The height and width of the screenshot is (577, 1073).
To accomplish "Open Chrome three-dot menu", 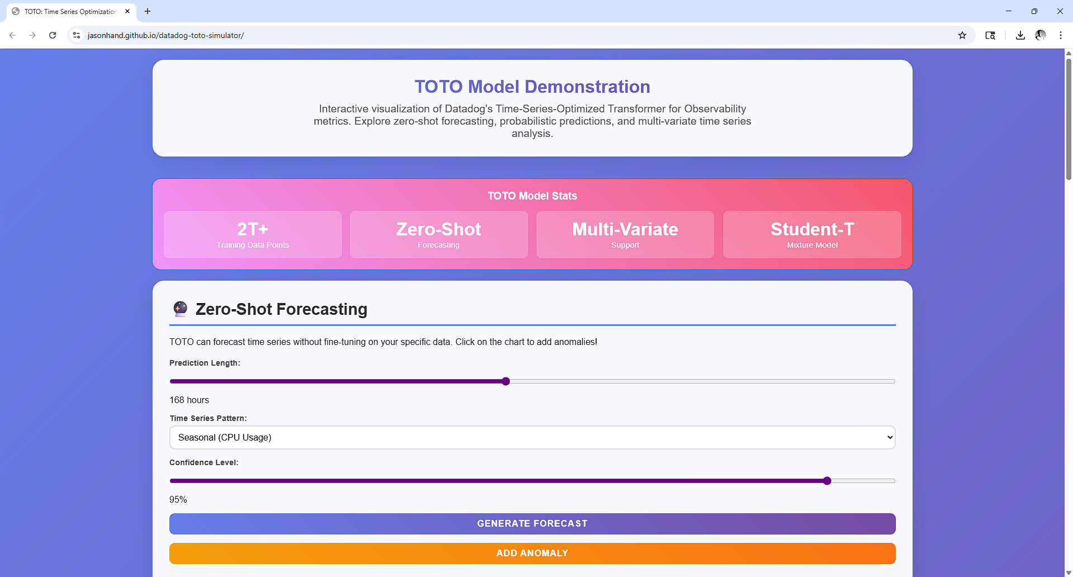I will click(x=1061, y=35).
